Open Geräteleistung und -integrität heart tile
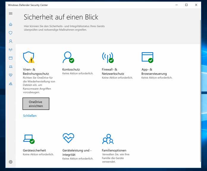The height and width of the screenshot is (171, 207). pos(68,138)
